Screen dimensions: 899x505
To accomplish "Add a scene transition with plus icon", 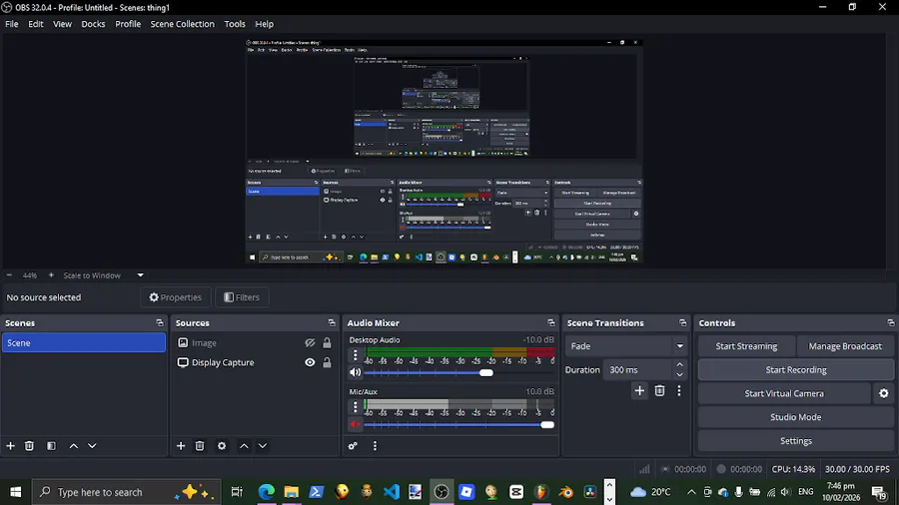I will (x=639, y=390).
